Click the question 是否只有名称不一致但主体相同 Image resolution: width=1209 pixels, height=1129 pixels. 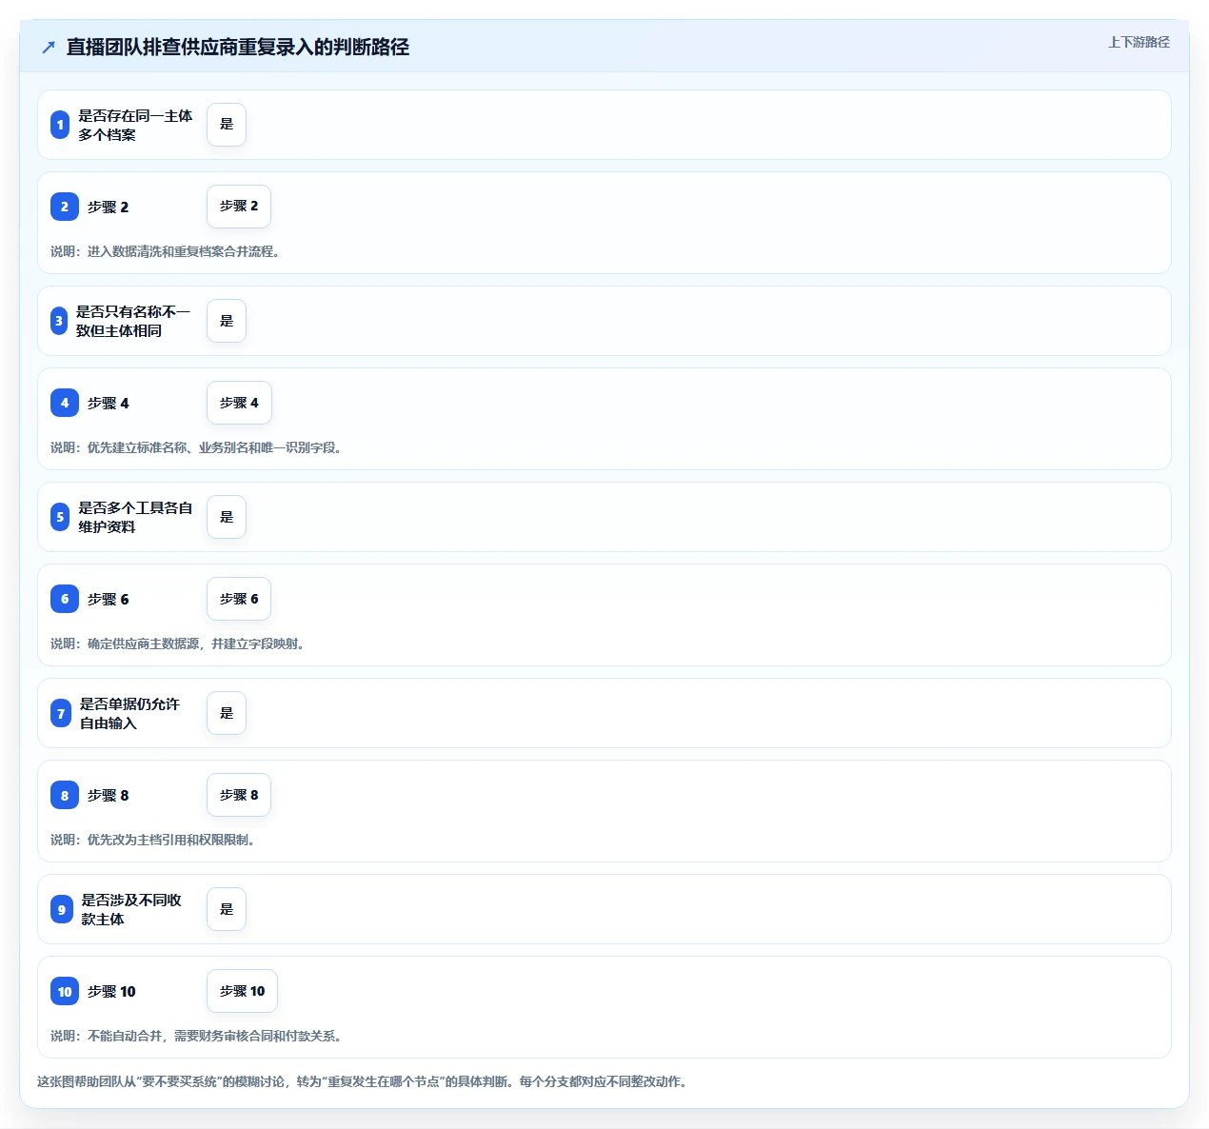[133, 321]
